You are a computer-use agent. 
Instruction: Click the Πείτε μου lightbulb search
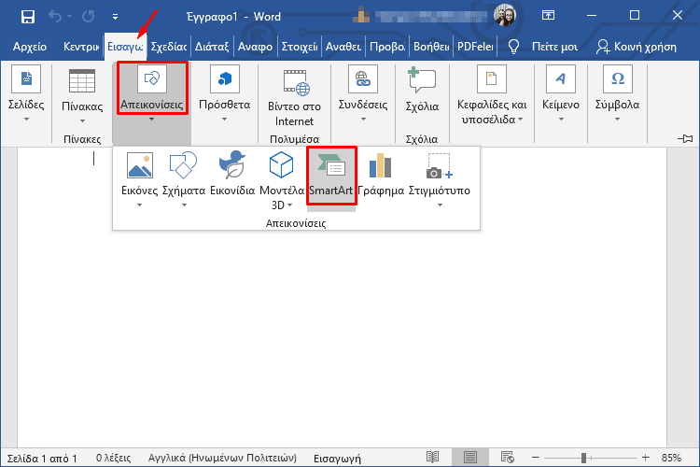pos(544,47)
